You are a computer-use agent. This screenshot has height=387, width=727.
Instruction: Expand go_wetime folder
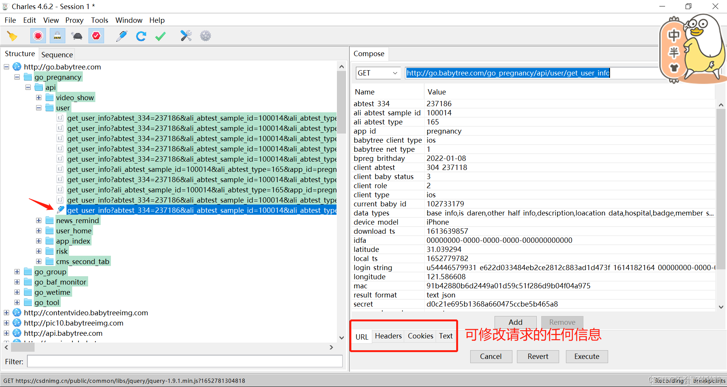coord(17,292)
